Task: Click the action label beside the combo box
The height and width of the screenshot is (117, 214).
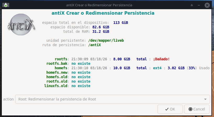Action: [8, 99]
